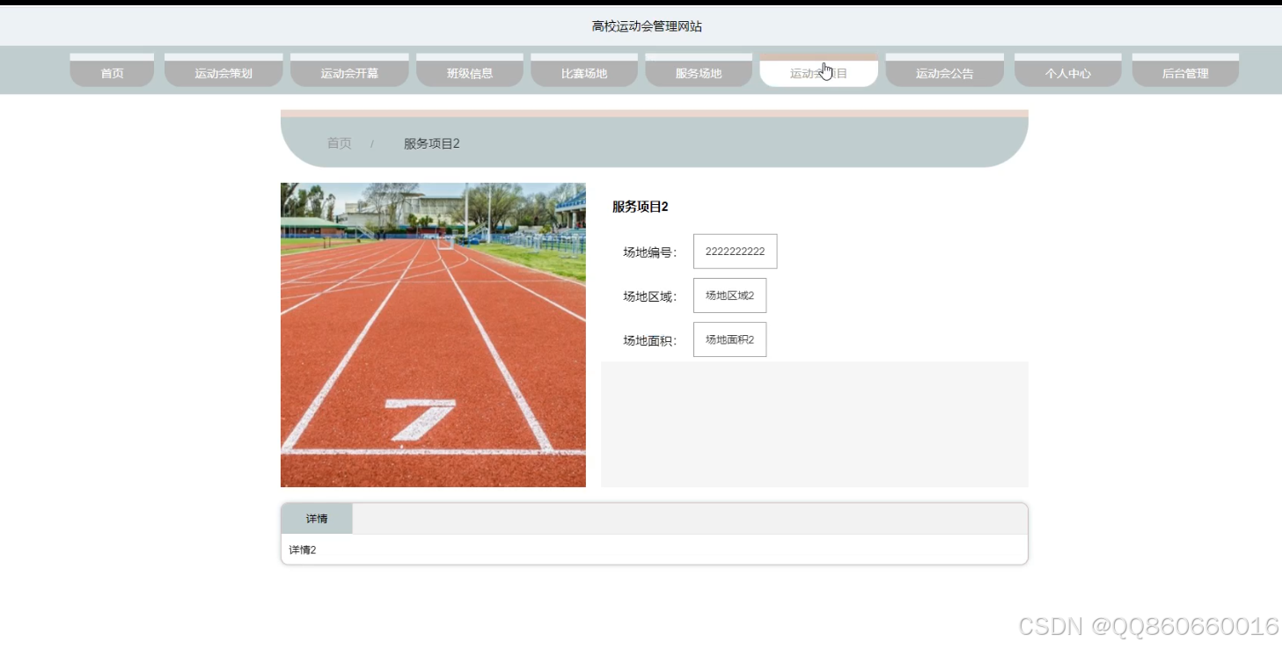The height and width of the screenshot is (649, 1282).
Task: Open the 运动会公告 announcements page
Action: tap(944, 73)
